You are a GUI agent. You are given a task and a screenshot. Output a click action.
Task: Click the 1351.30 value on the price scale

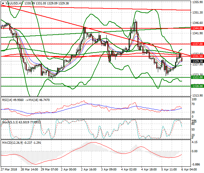pos(196,13)
